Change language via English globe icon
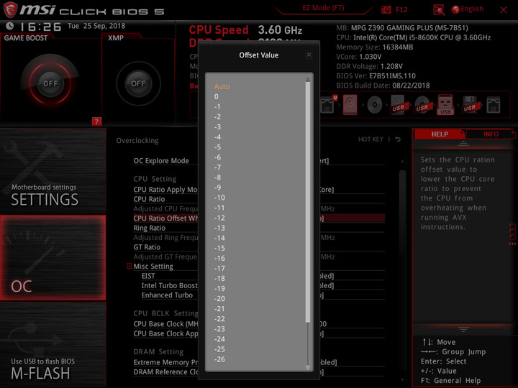Image resolution: width=518 pixels, height=388 pixels. pos(468,9)
